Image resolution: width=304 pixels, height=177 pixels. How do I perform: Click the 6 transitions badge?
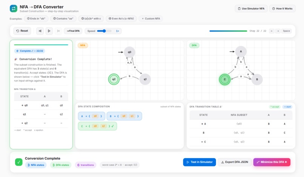click(86, 165)
